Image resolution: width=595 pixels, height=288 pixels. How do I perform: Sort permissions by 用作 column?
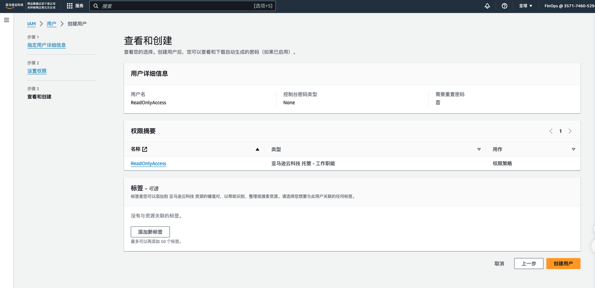click(573, 149)
